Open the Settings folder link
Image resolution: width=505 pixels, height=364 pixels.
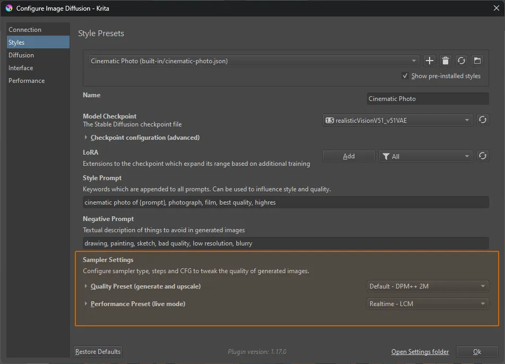pos(420,351)
